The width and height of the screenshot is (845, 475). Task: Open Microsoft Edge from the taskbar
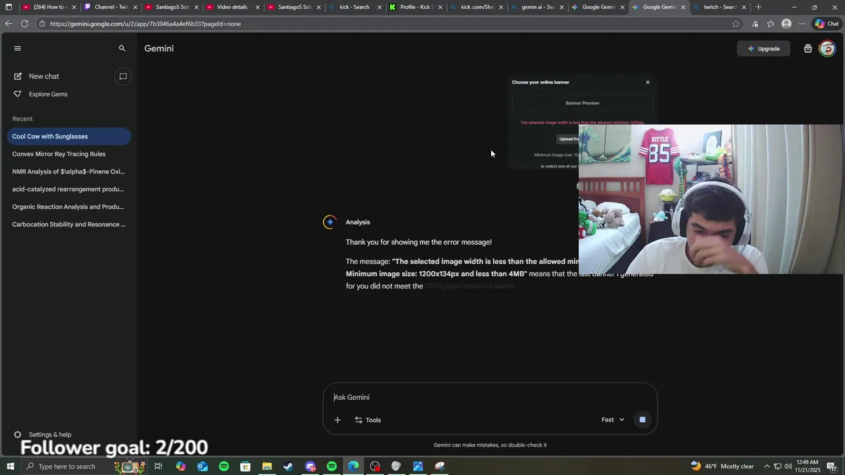[x=353, y=466]
